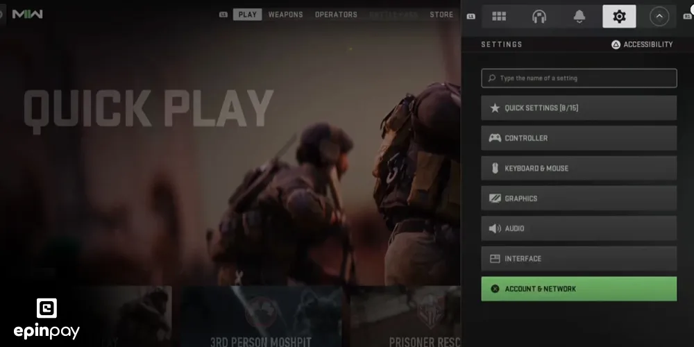This screenshot has height=347, width=694.
Task: Click the mouse icon beside Keyboard & Mouse
Action: coord(495,168)
